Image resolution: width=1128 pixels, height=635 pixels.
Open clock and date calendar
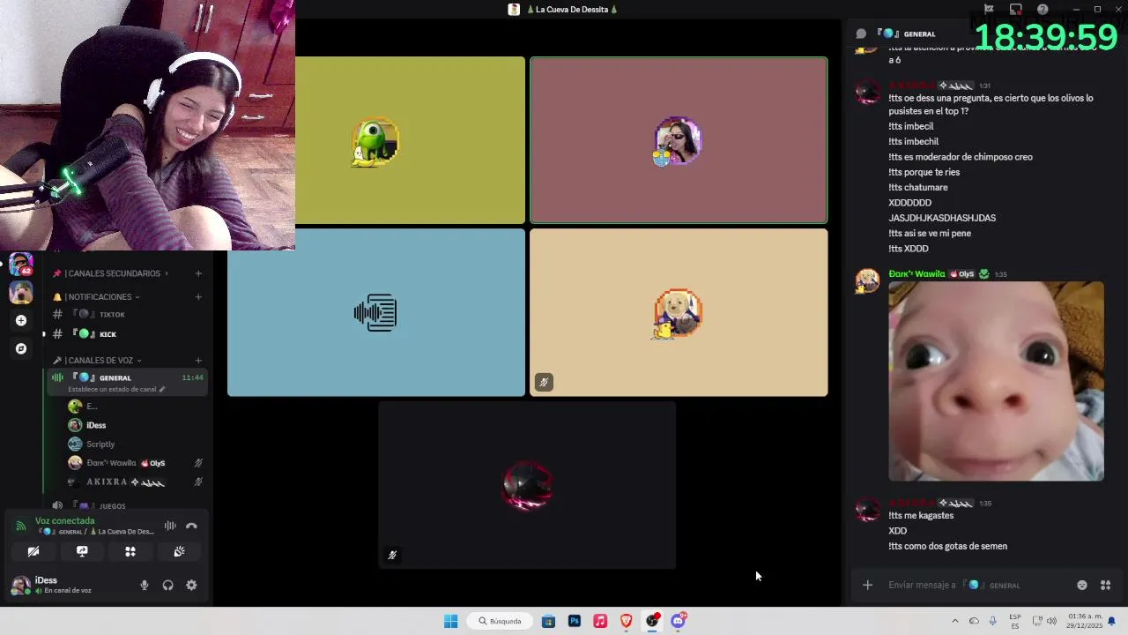[1083, 621]
